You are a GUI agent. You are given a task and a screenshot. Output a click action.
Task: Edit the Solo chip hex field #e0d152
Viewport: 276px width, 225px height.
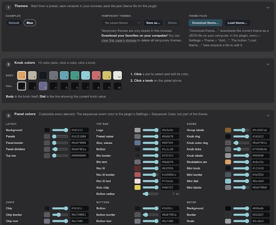[x=170, y=187]
